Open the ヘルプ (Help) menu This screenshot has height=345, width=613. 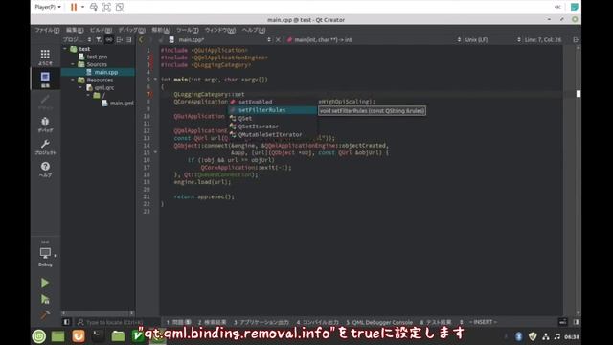point(253,30)
